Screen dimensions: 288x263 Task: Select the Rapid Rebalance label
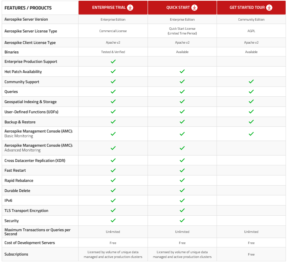tap(19, 181)
